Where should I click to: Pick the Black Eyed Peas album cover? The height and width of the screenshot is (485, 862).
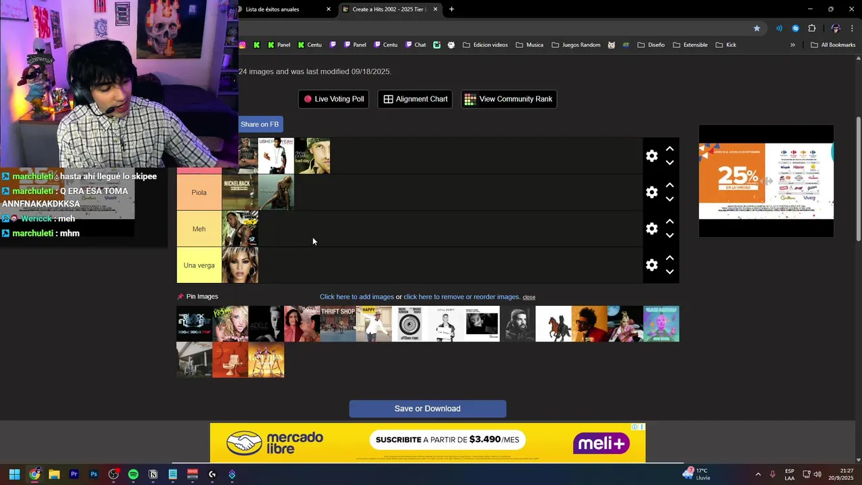coord(194,324)
